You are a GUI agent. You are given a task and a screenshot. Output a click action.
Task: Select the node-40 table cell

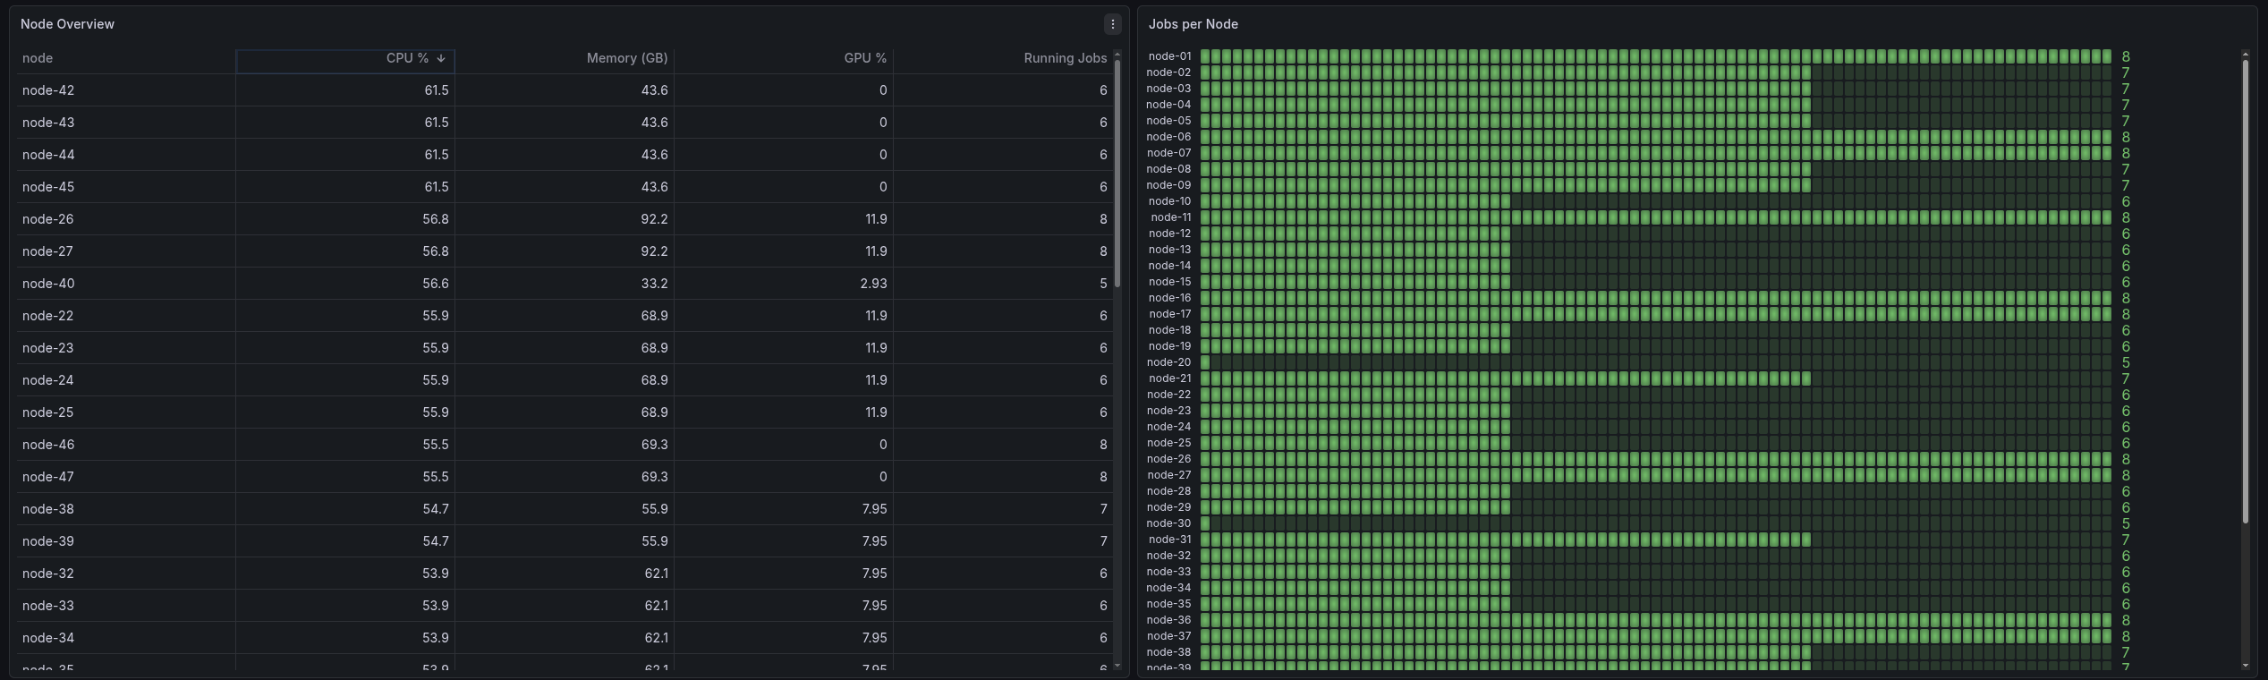(126, 284)
